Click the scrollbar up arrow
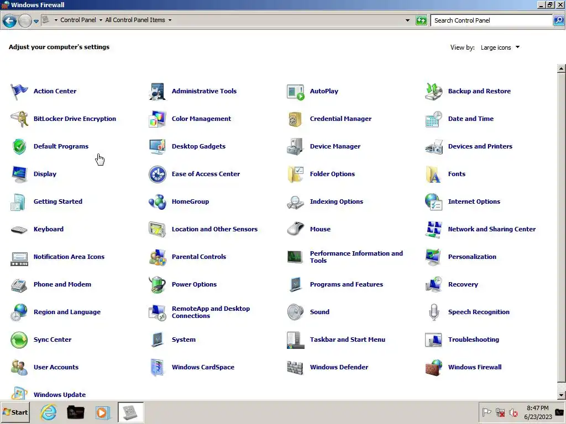Image resolution: width=566 pixels, height=424 pixels. point(561,68)
